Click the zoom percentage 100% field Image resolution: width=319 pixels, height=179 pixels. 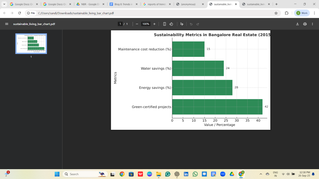[145, 24]
